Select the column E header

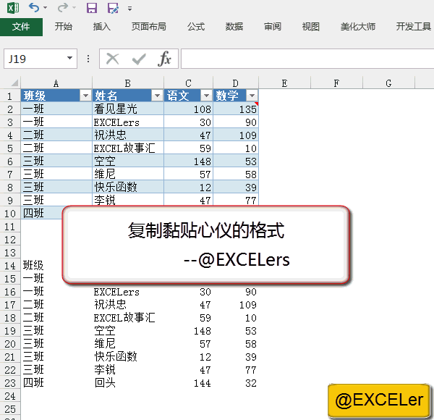[x=284, y=83]
